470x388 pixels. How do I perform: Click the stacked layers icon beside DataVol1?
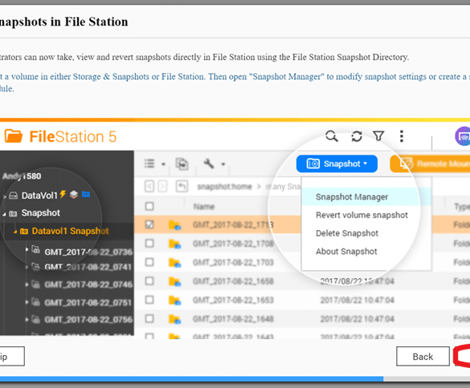point(74,195)
